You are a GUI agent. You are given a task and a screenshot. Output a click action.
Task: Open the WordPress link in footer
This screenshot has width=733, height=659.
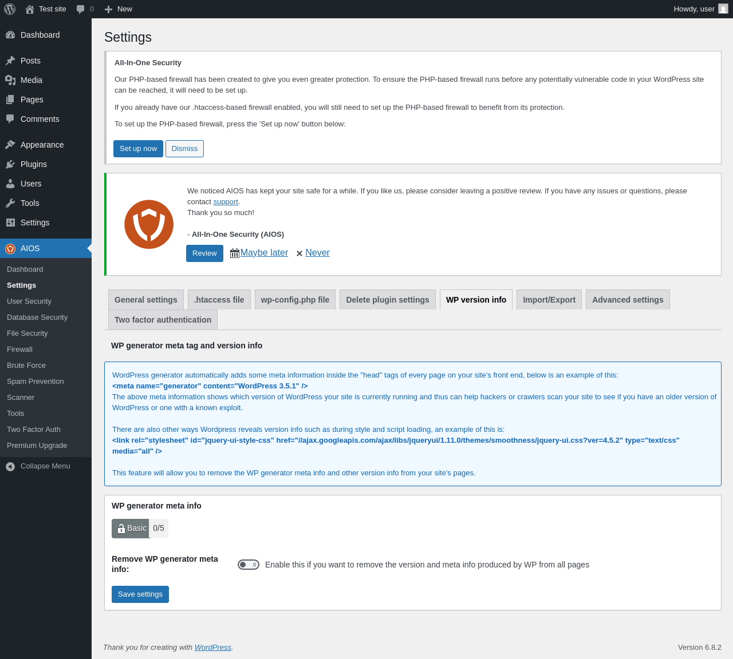[213, 648]
